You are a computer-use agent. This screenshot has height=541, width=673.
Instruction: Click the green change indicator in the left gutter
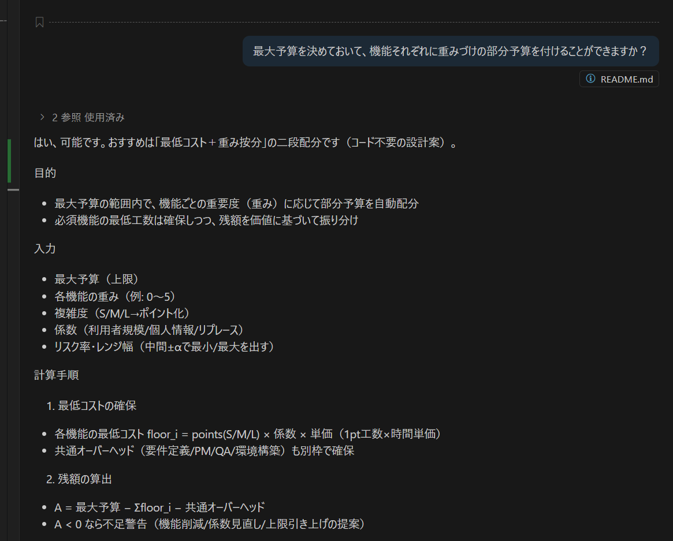pyautogui.click(x=9, y=161)
